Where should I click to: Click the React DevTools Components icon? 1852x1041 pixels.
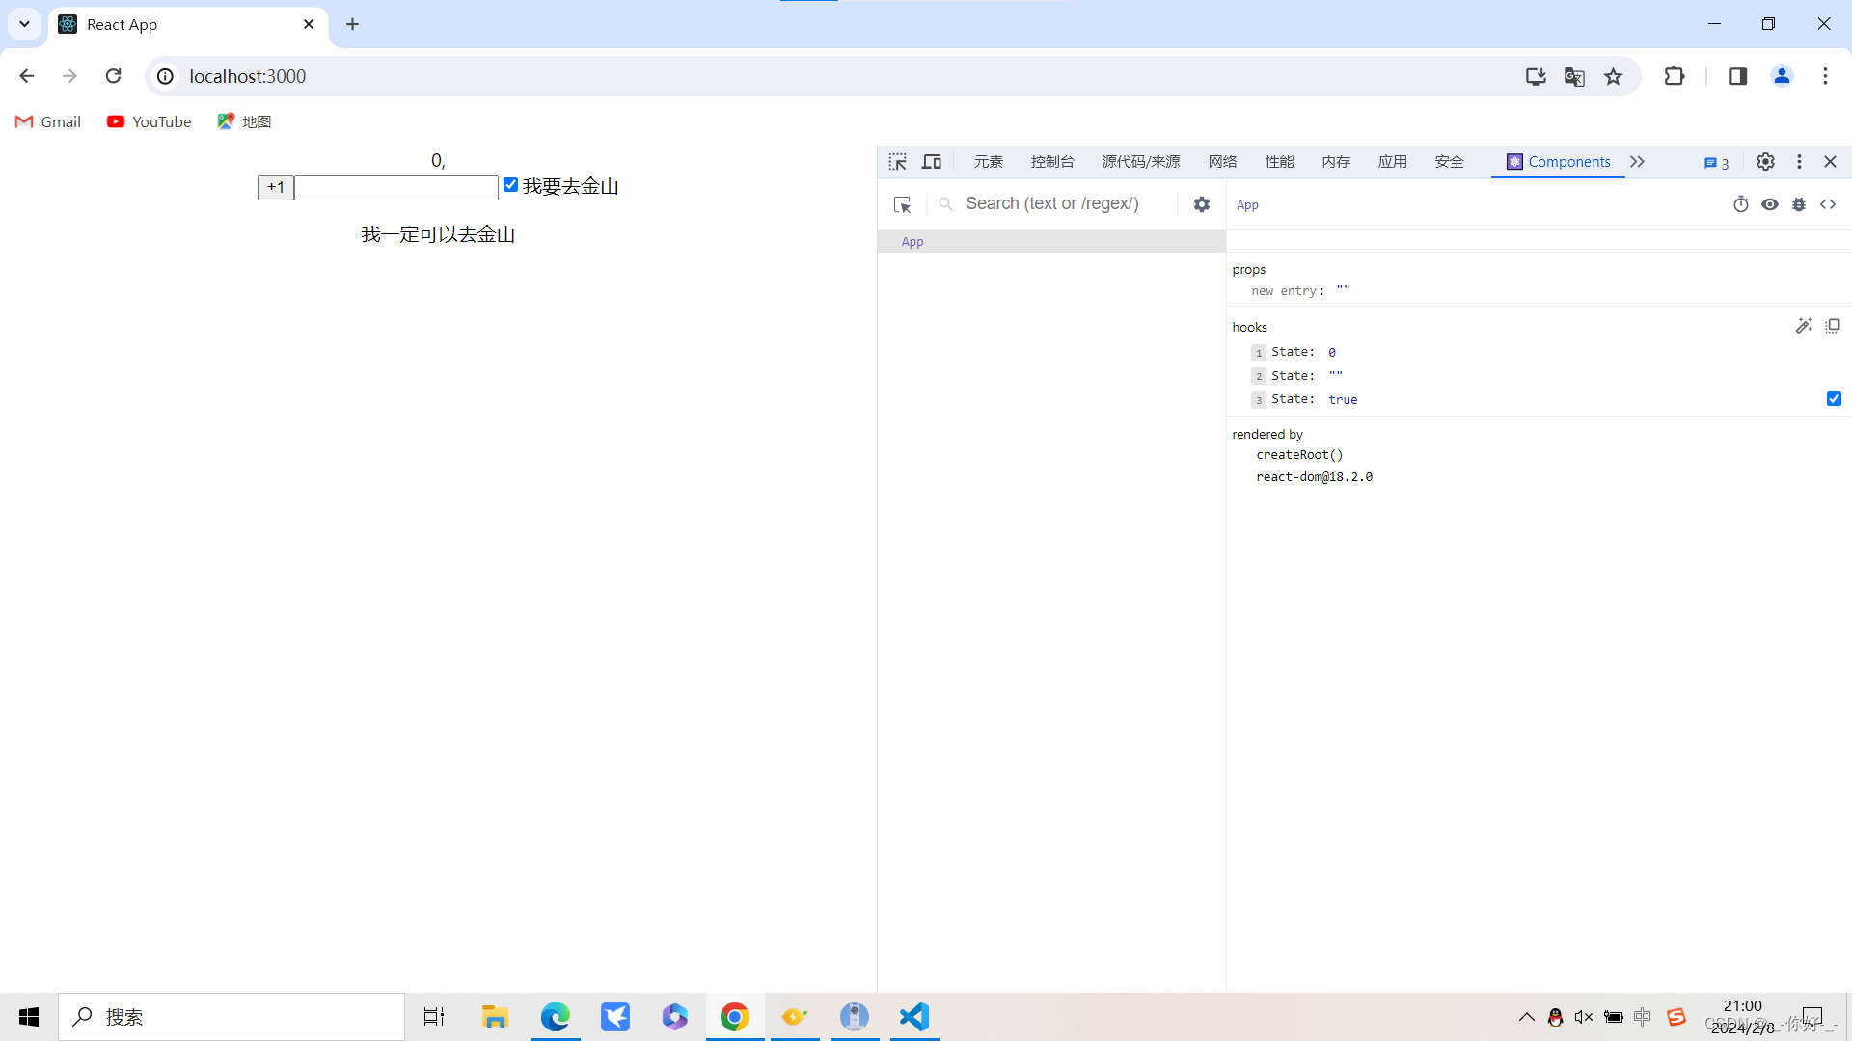pos(1515,161)
